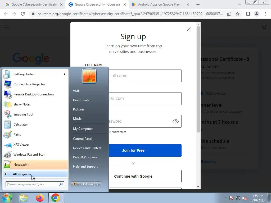Viewport: 271px width, 203px height.
Task: Click the user account picture
Action: click(x=89, y=76)
